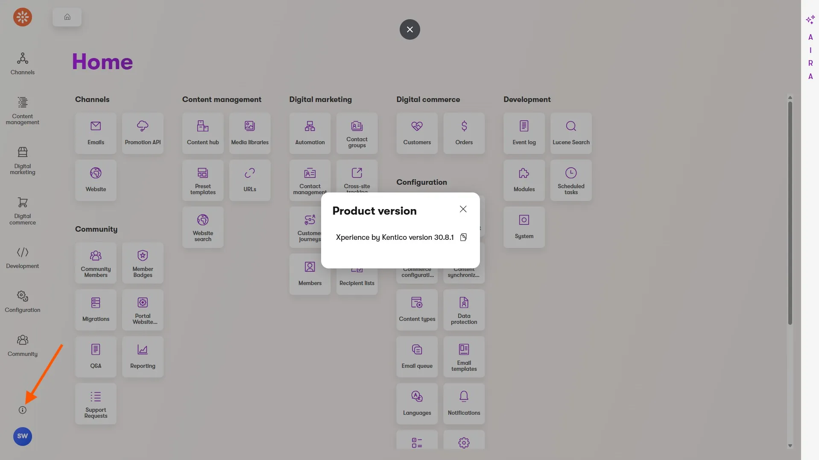The width and height of the screenshot is (819, 460).
Task: Open the SW user profile avatar
Action: pyautogui.click(x=23, y=436)
